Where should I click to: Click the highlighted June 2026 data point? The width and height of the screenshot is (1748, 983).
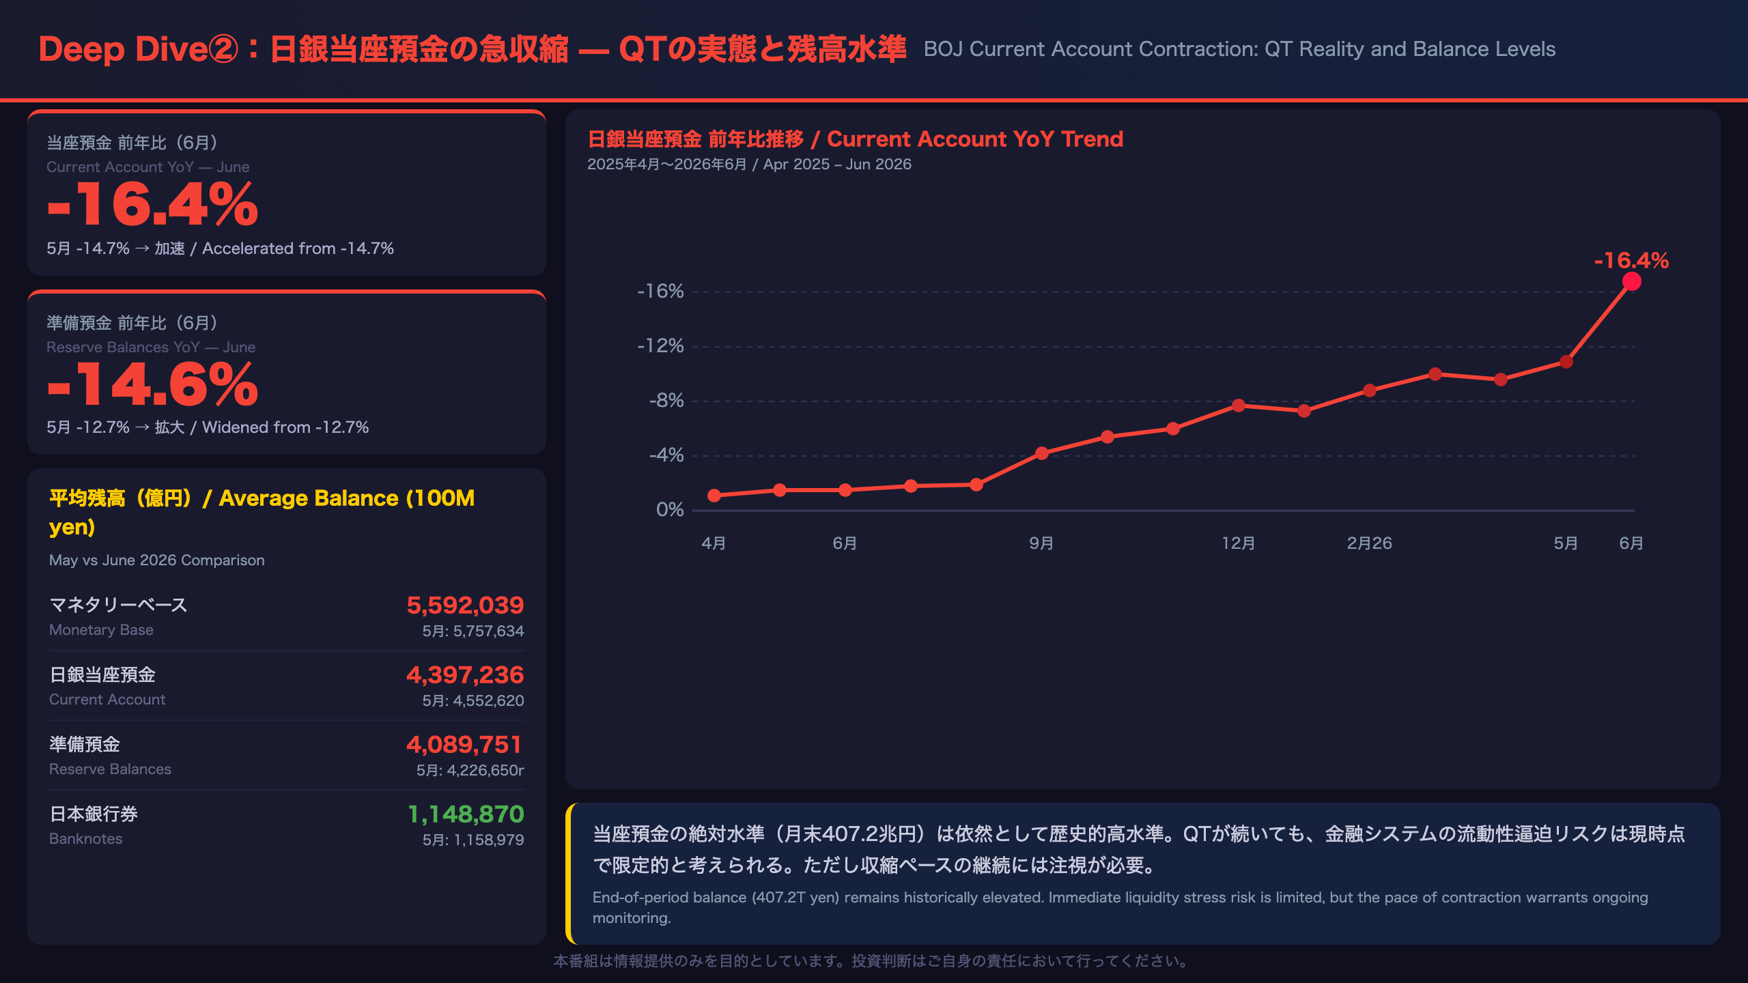coord(1631,281)
